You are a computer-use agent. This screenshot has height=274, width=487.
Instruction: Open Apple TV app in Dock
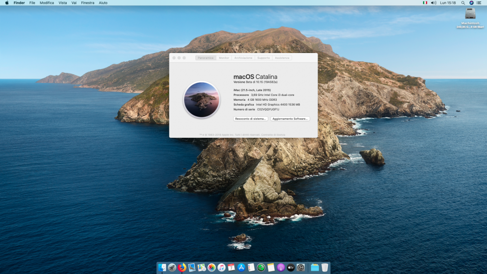pyautogui.click(x=291, y=267)
